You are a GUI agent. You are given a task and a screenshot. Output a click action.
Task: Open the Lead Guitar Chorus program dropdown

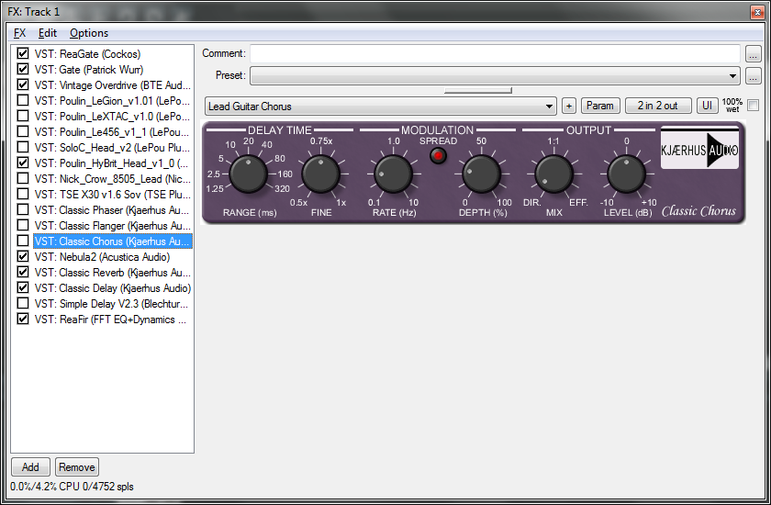tap(381, 107)
